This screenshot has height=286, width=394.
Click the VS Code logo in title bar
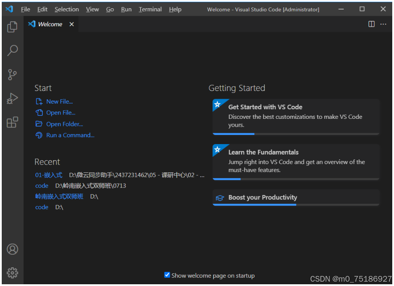pos(9,9)
